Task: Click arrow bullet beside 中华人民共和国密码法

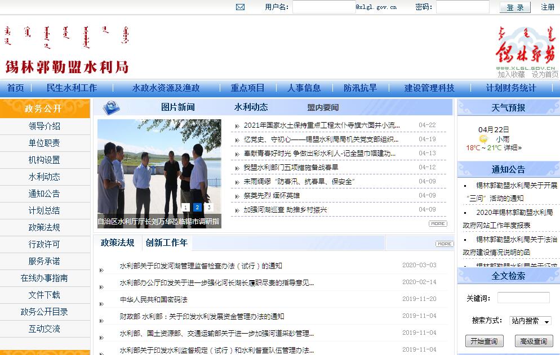Action: point(101,300)
